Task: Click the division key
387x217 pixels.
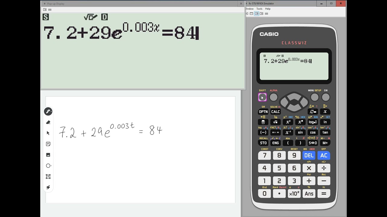Action: [324, 168]
